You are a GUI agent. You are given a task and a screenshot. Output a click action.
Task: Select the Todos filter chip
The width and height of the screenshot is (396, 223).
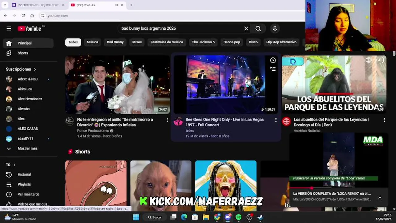(73, 42)
